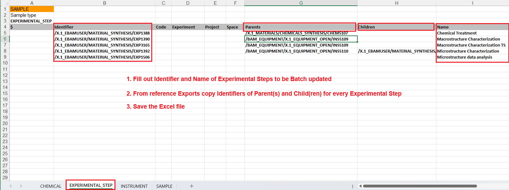Select 'Chemical Treatment' name cell
Viewport: 509px width, 190px height.
tap(473, 33)
